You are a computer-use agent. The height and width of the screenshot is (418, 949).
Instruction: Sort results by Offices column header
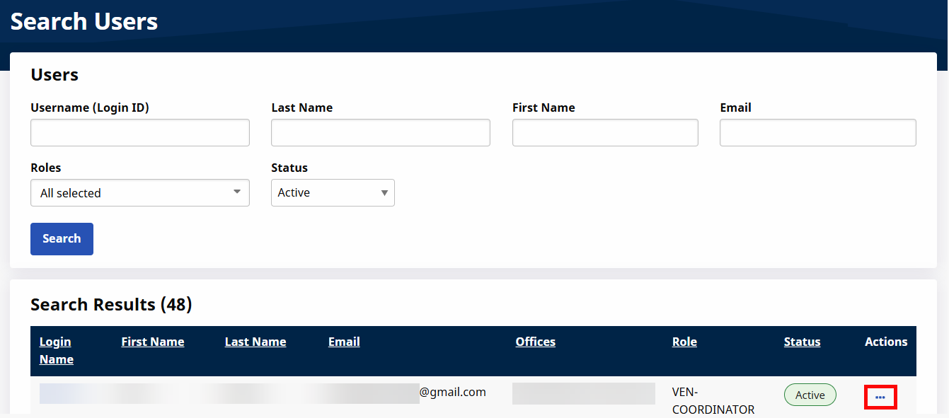(535, 342)
